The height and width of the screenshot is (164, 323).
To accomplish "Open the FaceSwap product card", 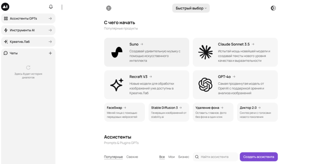I will tap(124, 112).
